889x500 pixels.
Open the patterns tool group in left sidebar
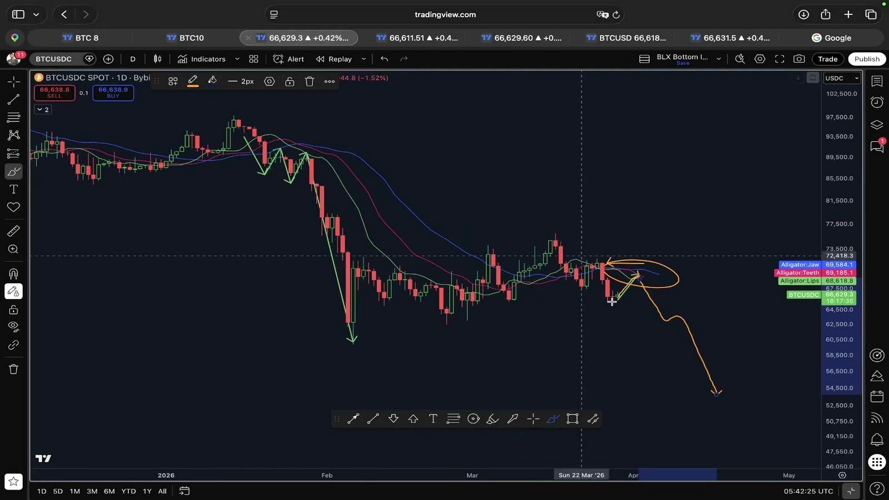click(13, 135)
